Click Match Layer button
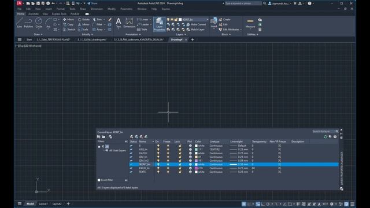 click(195, 29)
